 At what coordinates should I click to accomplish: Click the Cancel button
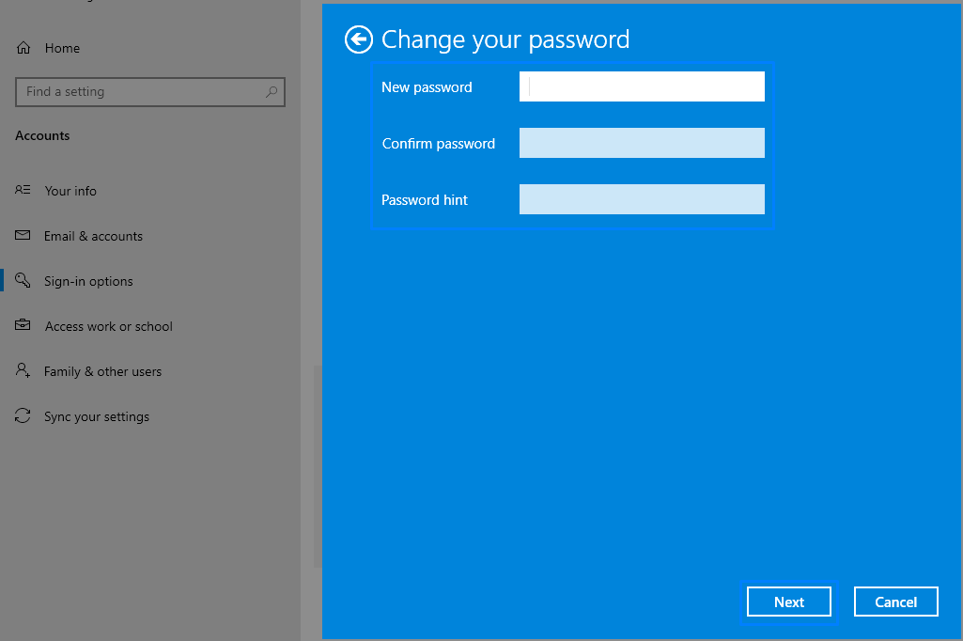896,602
